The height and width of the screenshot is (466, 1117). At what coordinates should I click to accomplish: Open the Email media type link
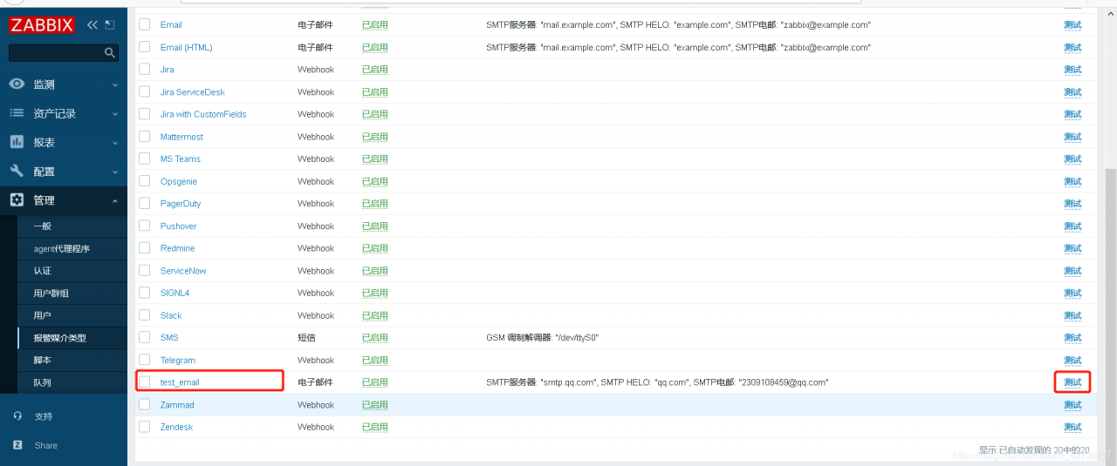tap(171, 25)
